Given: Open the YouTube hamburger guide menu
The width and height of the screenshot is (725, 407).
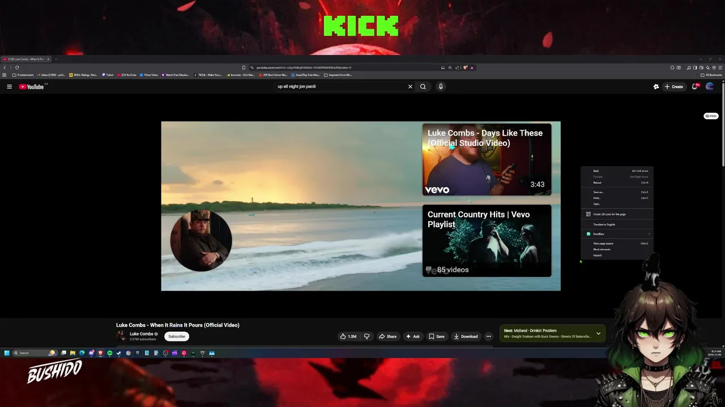Looking at the screenshot, I should click(x=9, y=86).
